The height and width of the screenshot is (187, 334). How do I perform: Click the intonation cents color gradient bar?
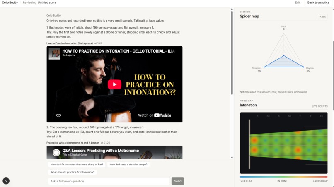pyautogui.click(x=284, y=177)
